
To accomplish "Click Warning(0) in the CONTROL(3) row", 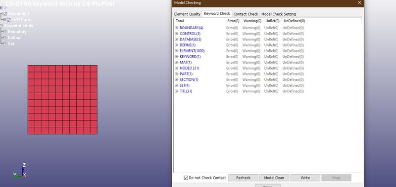I will point(251,34).
